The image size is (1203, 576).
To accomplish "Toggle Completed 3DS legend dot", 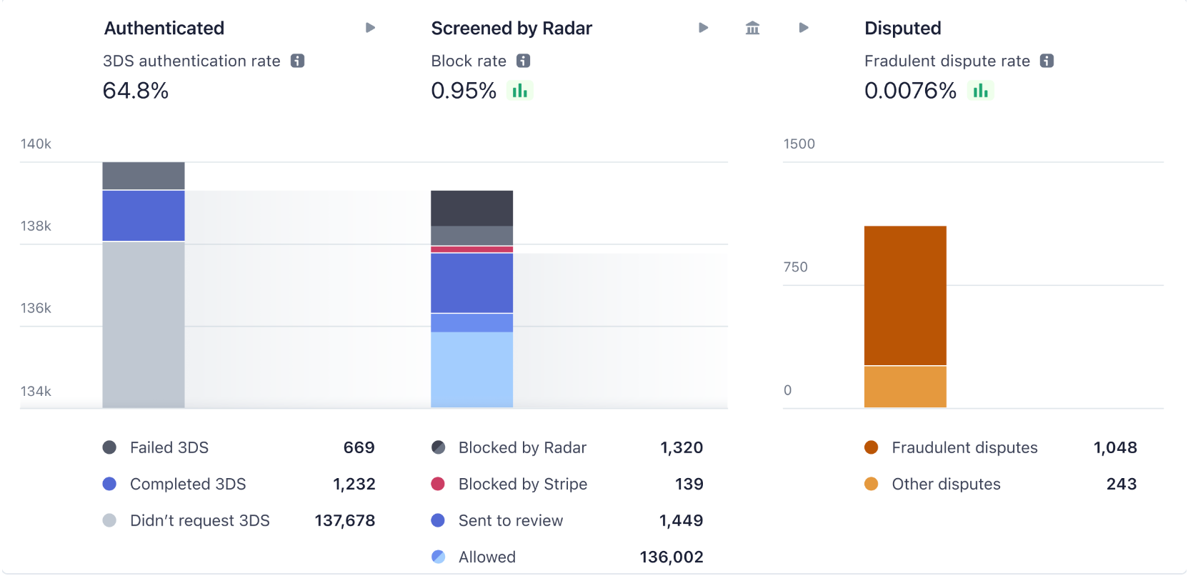I will click(x=109, y=485).
